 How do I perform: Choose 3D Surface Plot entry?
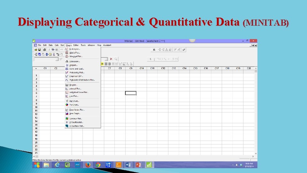(82, 126)
